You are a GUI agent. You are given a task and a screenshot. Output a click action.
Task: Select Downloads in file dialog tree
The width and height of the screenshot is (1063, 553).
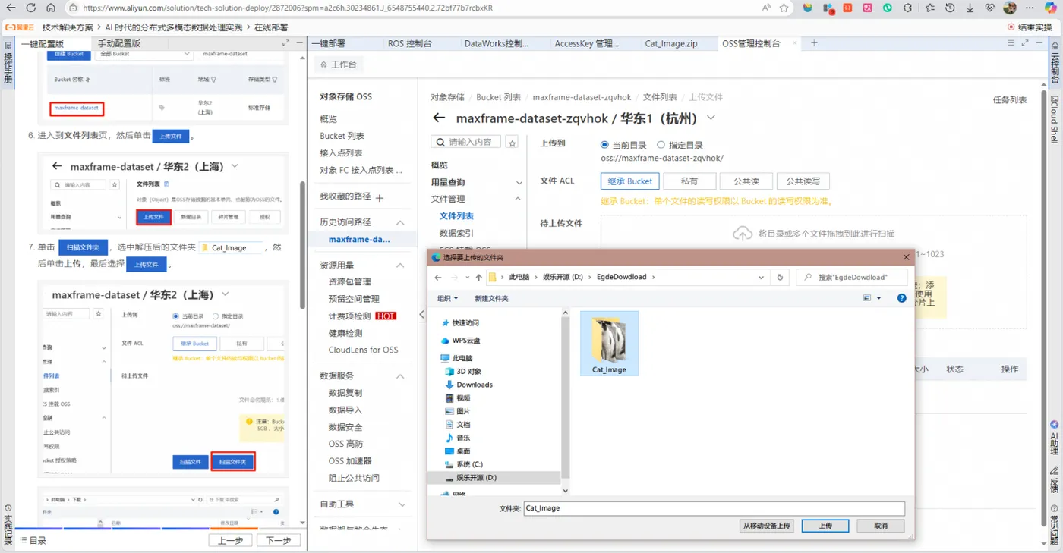coord(475,385)
